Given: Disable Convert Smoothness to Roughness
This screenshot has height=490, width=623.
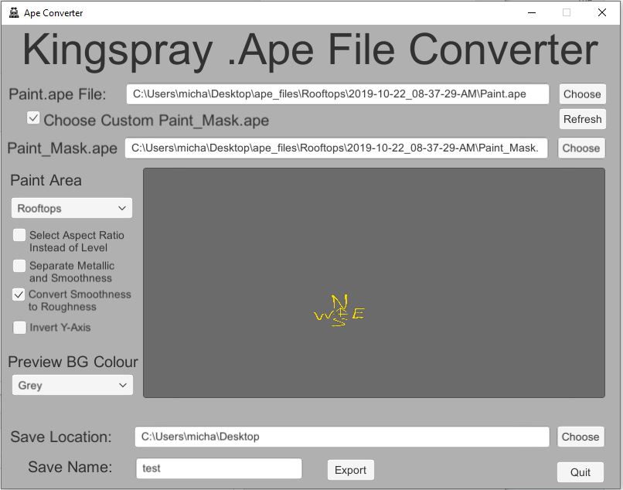Looking at the screenshot, I should 19,294.
